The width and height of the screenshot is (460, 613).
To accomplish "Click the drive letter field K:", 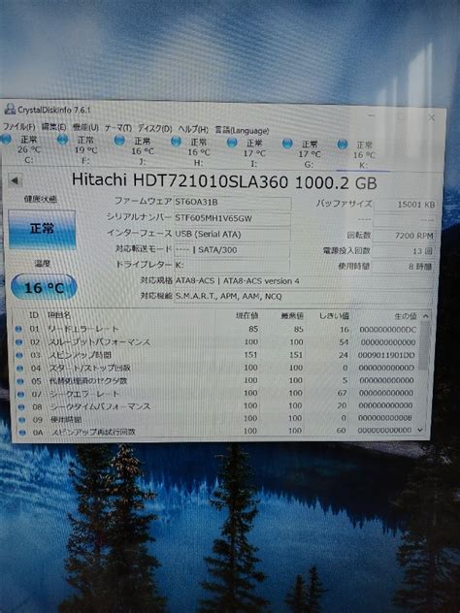I will click(232, 265).
